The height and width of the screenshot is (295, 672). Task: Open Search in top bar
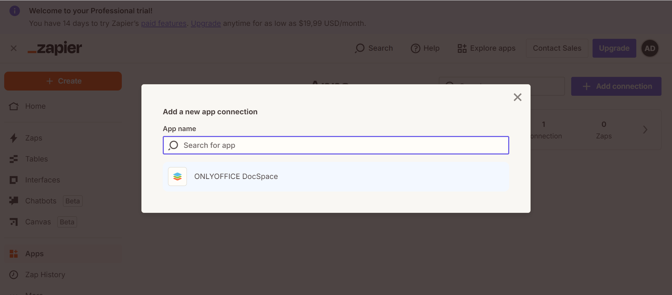[x=374, y=48]
